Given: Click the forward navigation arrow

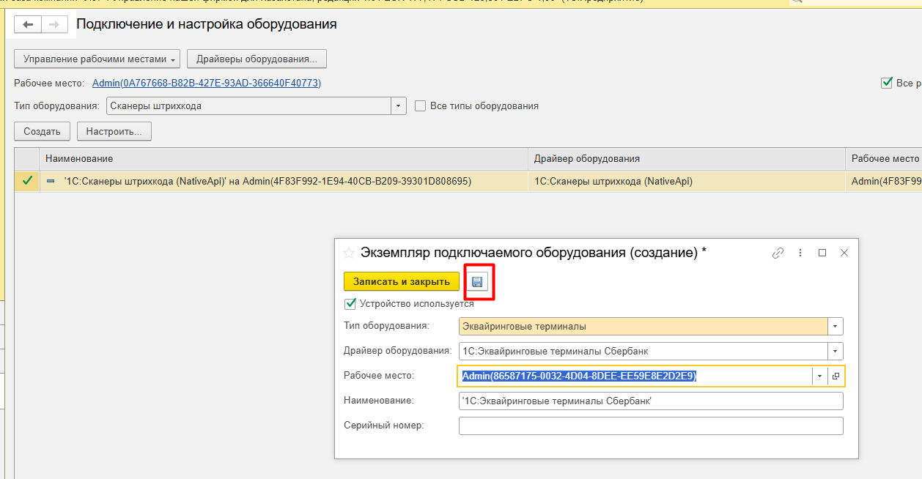Looking at the screenshot, I should click(54, 25).
